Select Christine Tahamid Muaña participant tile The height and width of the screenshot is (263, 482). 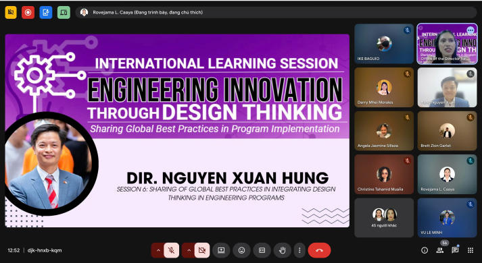384,175
